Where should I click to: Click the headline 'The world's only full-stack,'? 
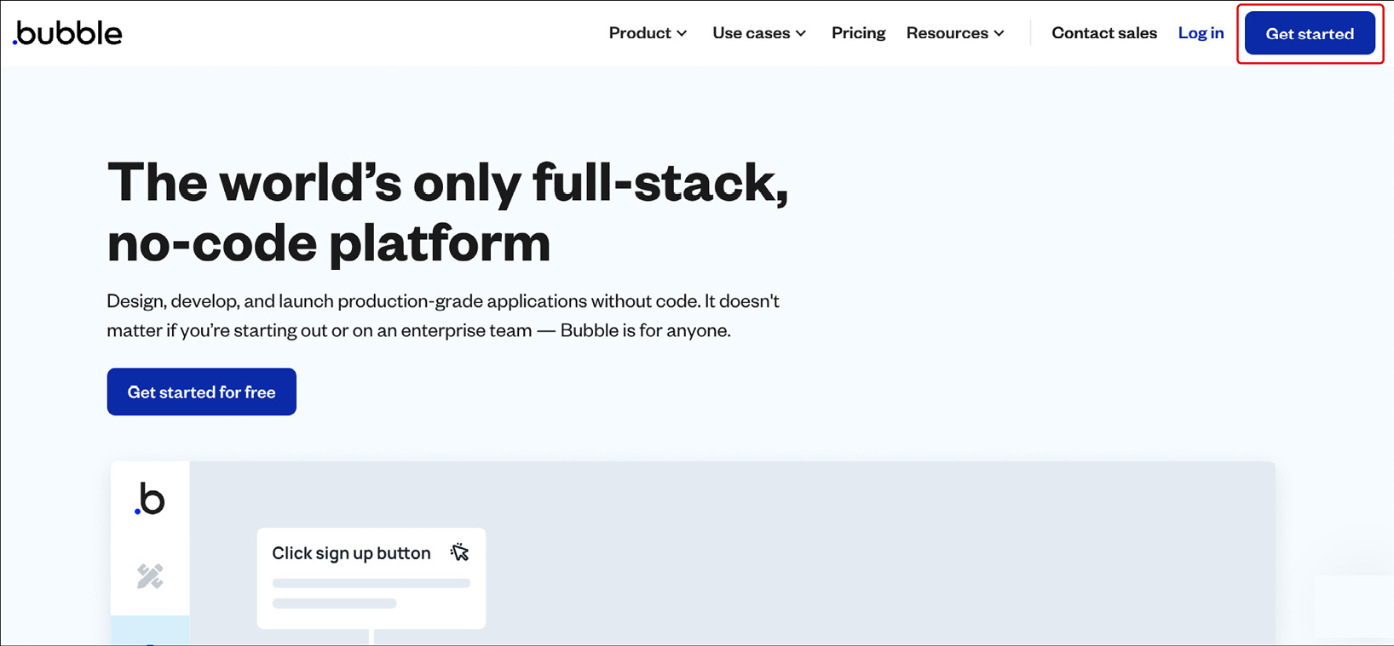(x=448, y=182)
